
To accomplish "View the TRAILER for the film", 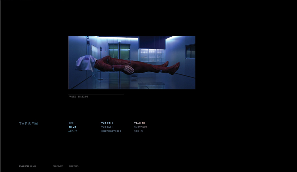I will point(139,123).
